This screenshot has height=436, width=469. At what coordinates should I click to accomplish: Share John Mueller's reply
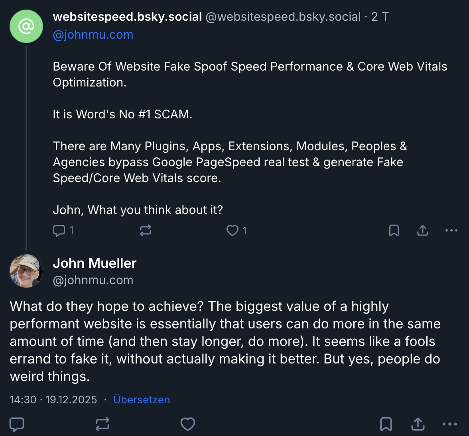click(417, 424)
